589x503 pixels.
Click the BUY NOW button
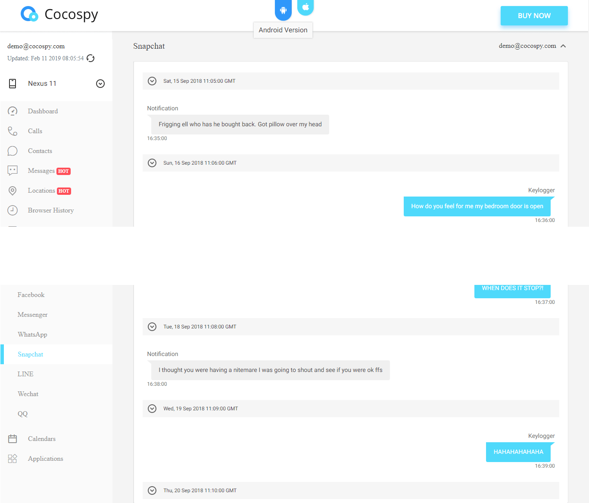(x=534, y=16)
